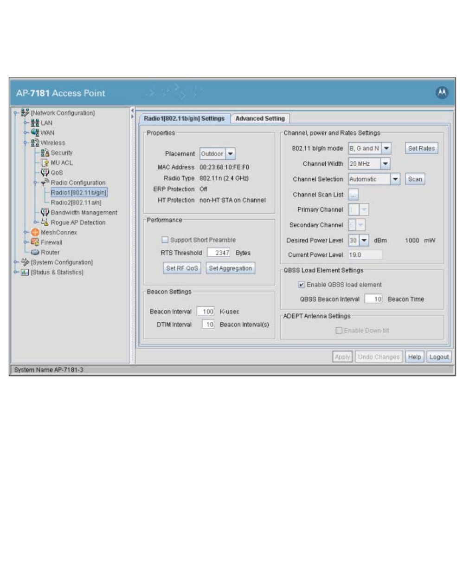Expand the Status & Statistics node
463x579 pixels.
pos(15,272)
